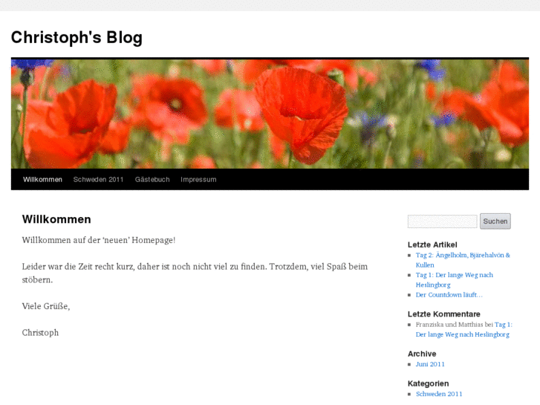This screenshot has height=405, width=540.
Task: Click the Suchen button
Action: click(495, 221)
